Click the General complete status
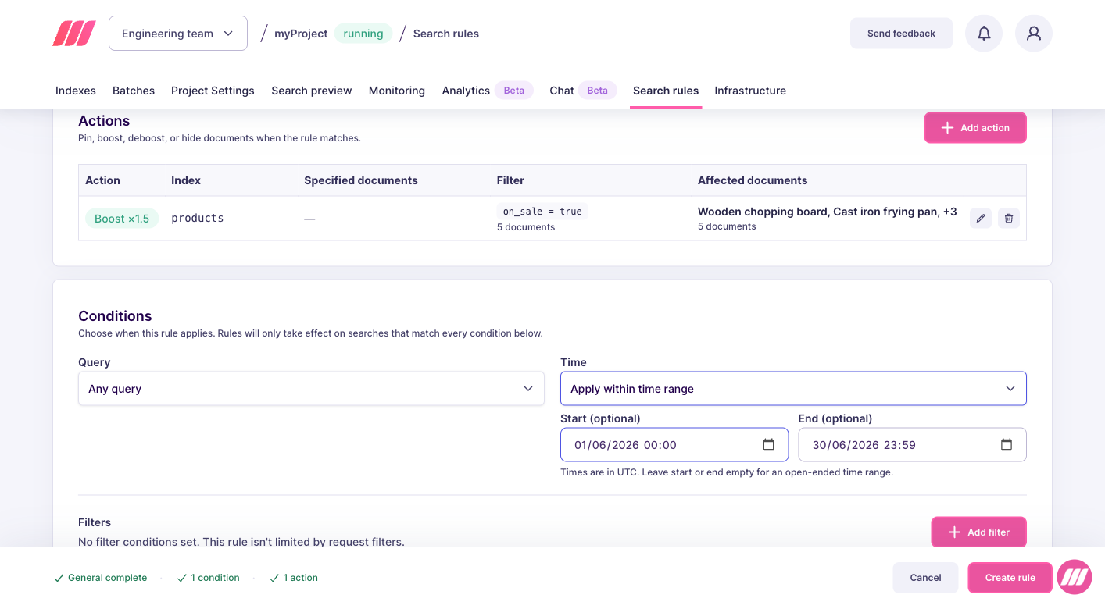Screen dimensions: 1105x609 coord(100,578)
